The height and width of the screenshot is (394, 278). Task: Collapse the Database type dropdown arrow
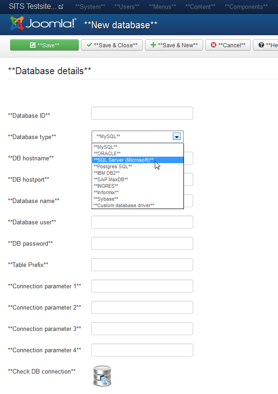pos(177,136)
